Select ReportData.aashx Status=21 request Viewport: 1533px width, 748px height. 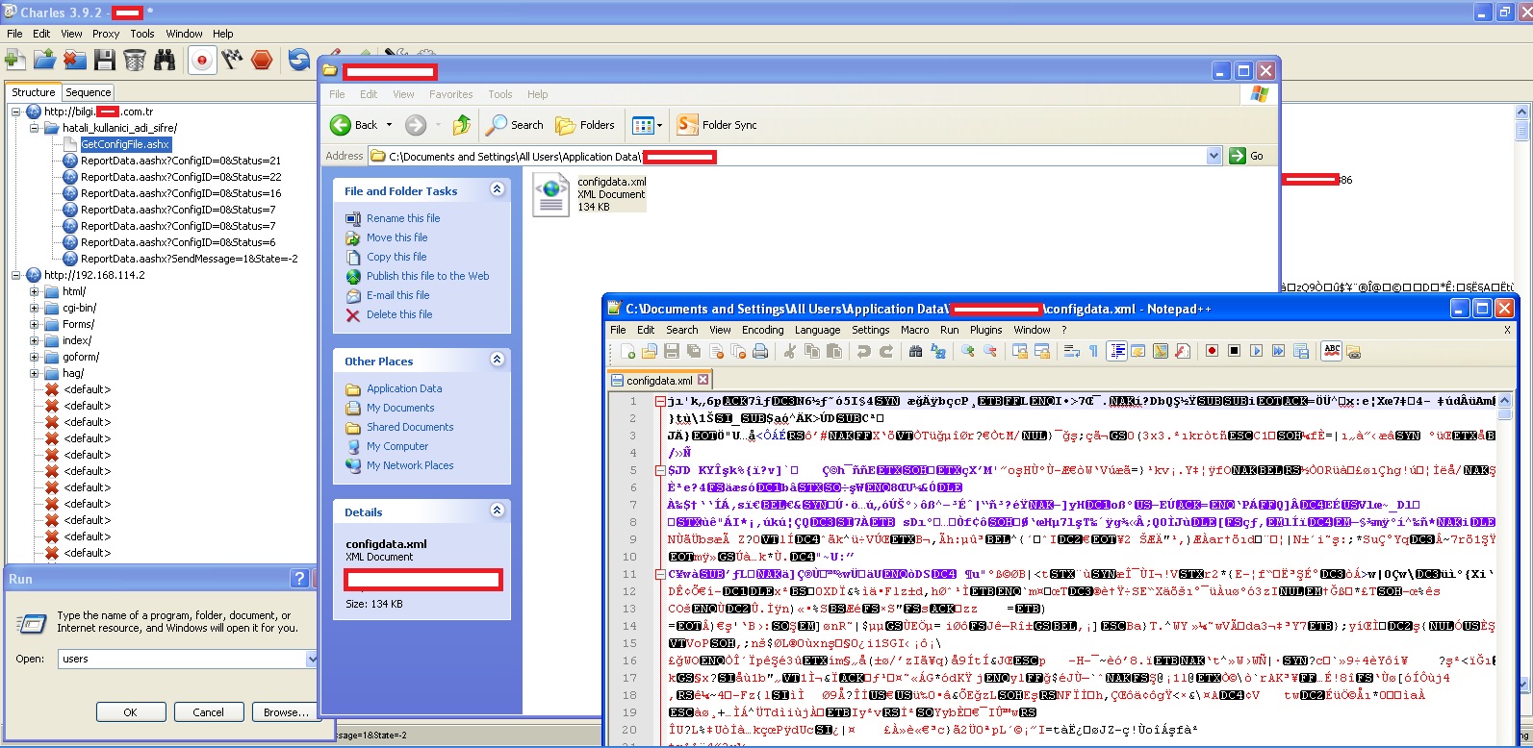tap(181, 161)
